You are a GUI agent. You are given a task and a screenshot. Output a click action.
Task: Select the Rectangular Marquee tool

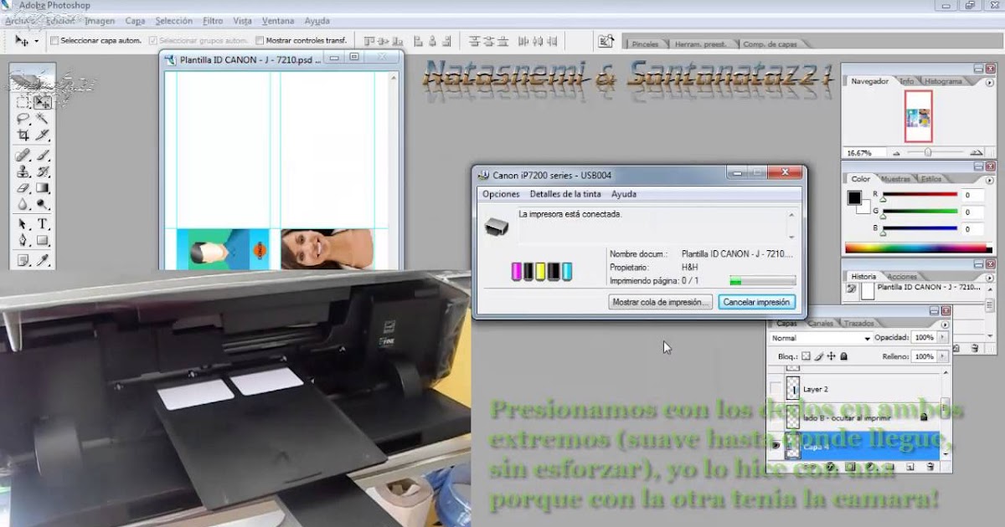[x=23, y=102]
